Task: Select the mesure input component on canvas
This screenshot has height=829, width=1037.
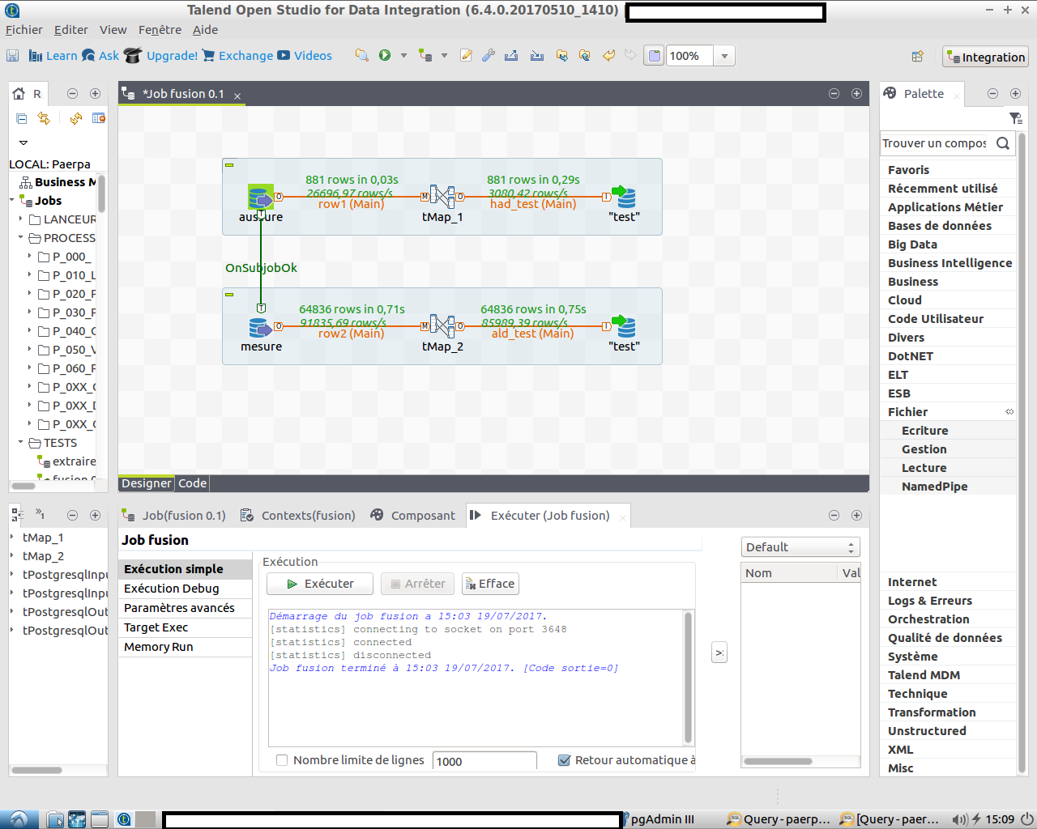Action: pos(261,327)
